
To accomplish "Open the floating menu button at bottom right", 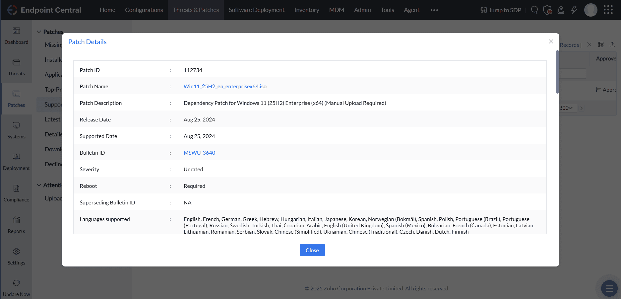I will tap(609, 288).
